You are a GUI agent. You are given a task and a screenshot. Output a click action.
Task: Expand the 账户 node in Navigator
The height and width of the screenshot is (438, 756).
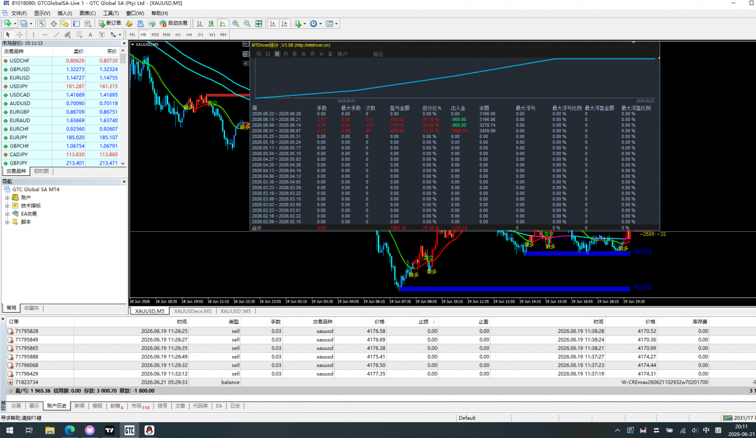pyautogui.click(x=7, y=197)
